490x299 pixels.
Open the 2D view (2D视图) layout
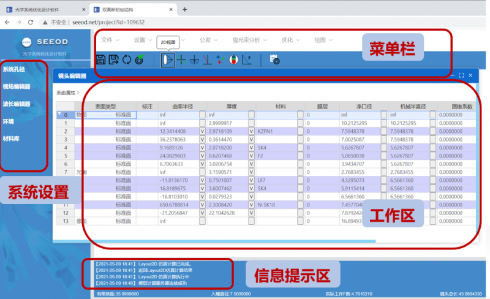pos(167,59)
